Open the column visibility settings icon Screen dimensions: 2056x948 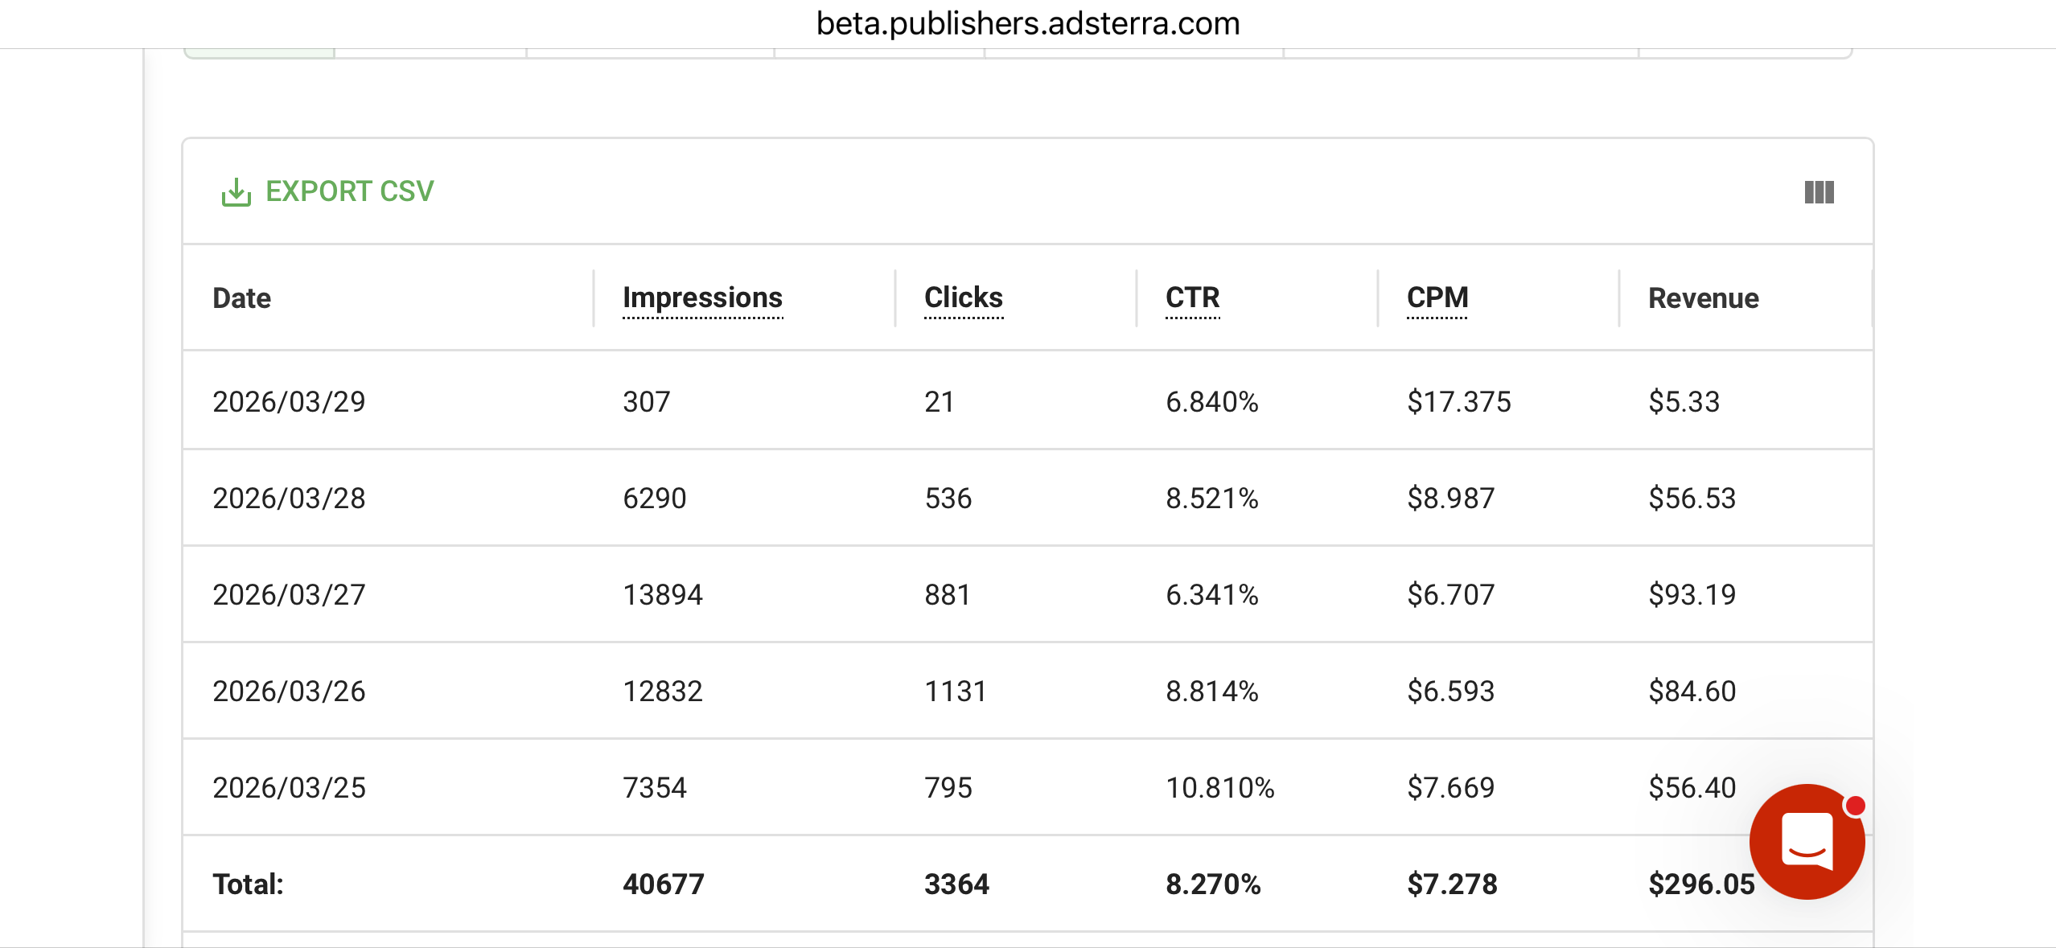coord(1819,192)
